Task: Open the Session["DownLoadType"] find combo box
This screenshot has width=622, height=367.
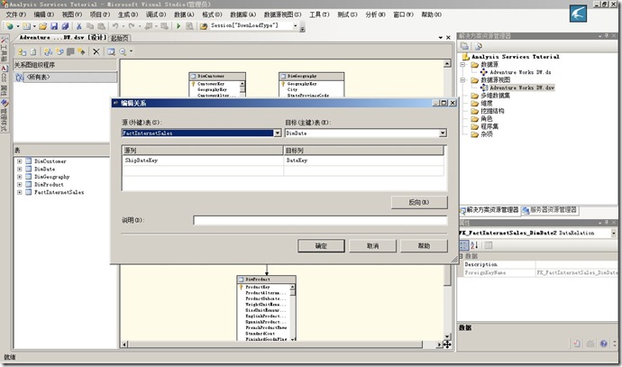Action: tap(295, 26)
